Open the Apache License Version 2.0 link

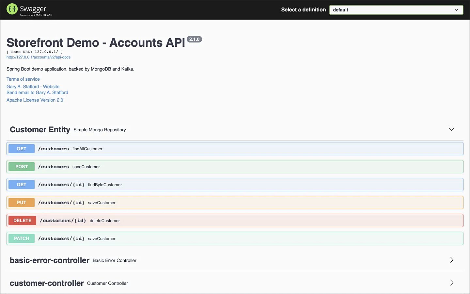tap(35, 100)
